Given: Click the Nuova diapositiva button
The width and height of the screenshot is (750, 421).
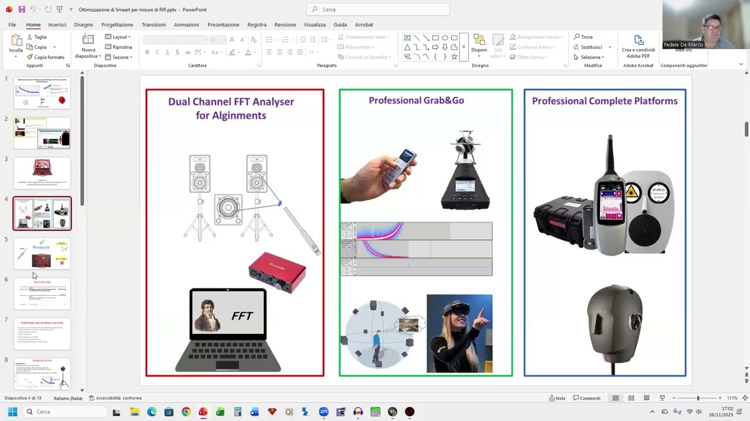Looking at the screenshot, I should 88,46.
